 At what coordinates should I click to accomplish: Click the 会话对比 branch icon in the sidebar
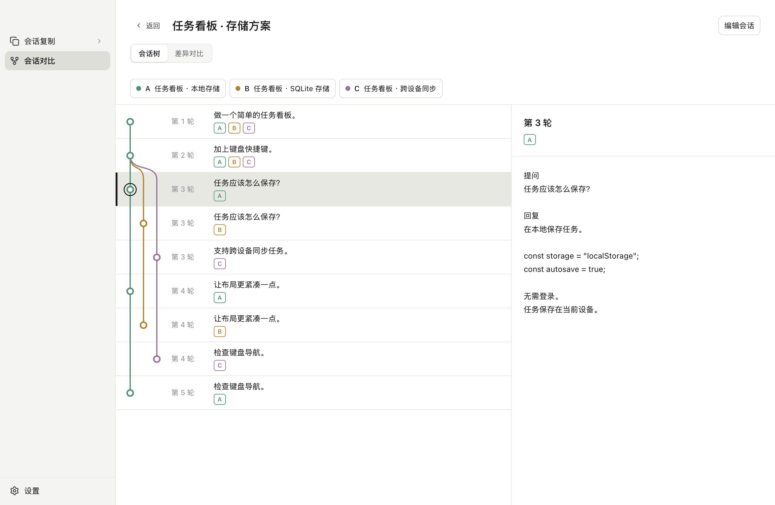14,61
